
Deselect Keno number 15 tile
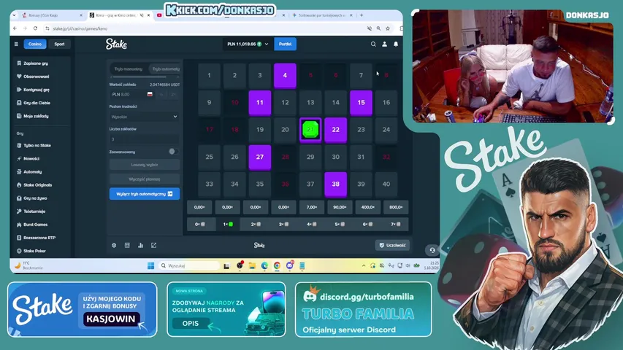361,103
